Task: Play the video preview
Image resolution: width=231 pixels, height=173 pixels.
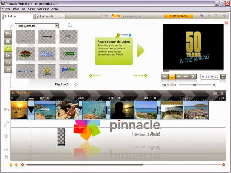Action: click(165, 77)
